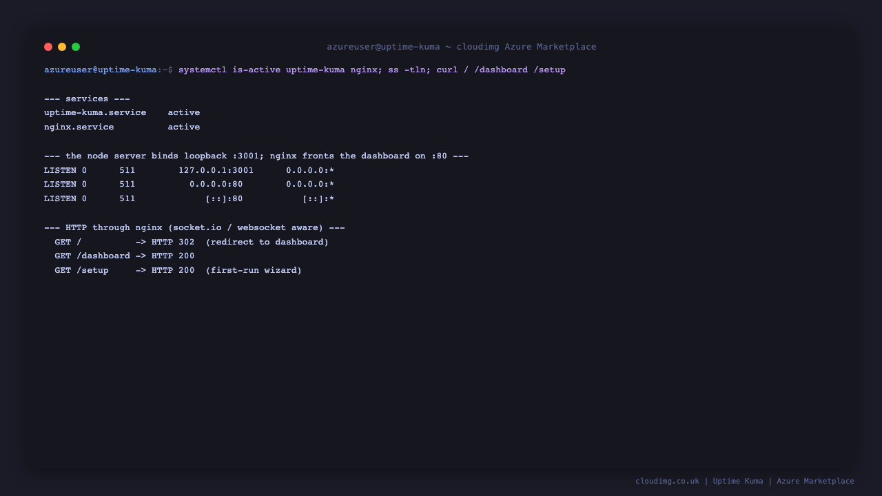Click the 'nginx.service' line

[x=122, y=127]
